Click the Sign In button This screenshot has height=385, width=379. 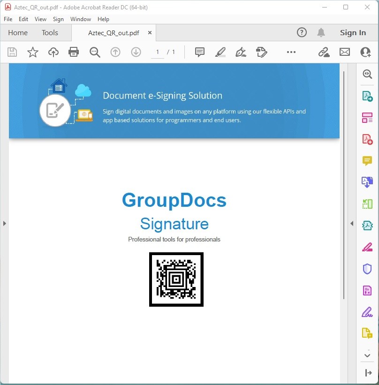(353, 33)
